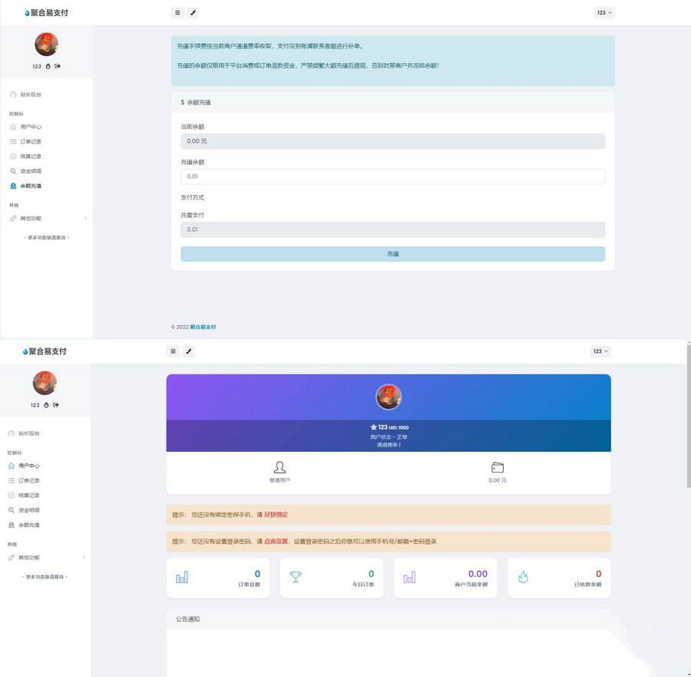The image size is (691, 677).
Task: Click the star icon beside 123 UID: 1000
Action: click(x=373, y=427)
